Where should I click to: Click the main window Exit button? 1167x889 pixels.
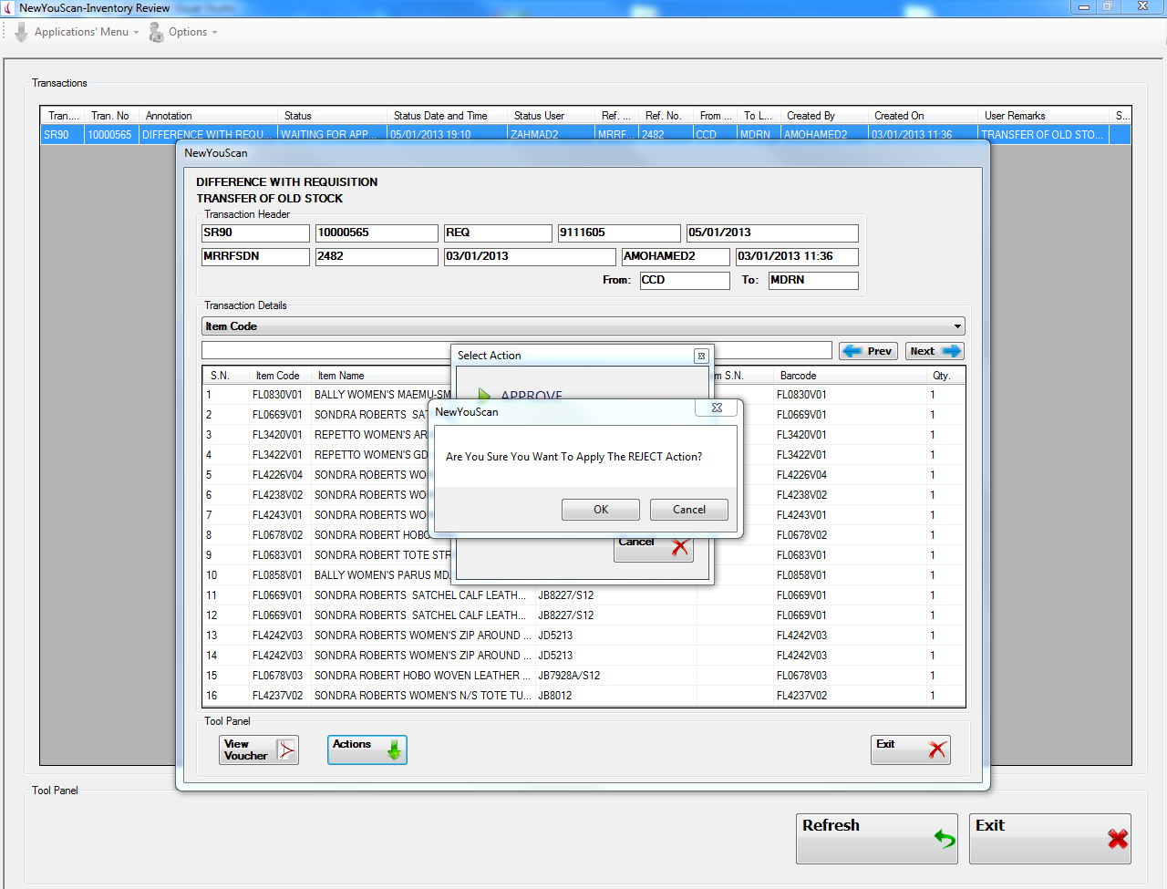coord(1049,838)
